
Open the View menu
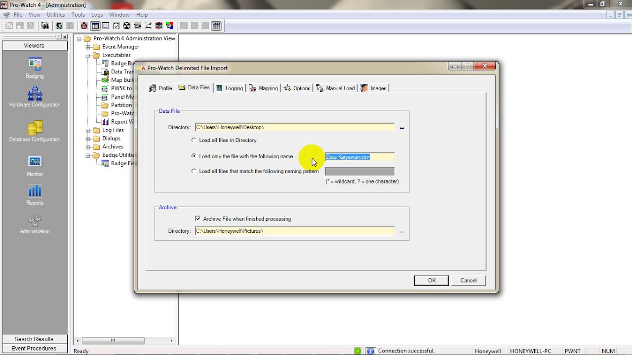point(34,15)
